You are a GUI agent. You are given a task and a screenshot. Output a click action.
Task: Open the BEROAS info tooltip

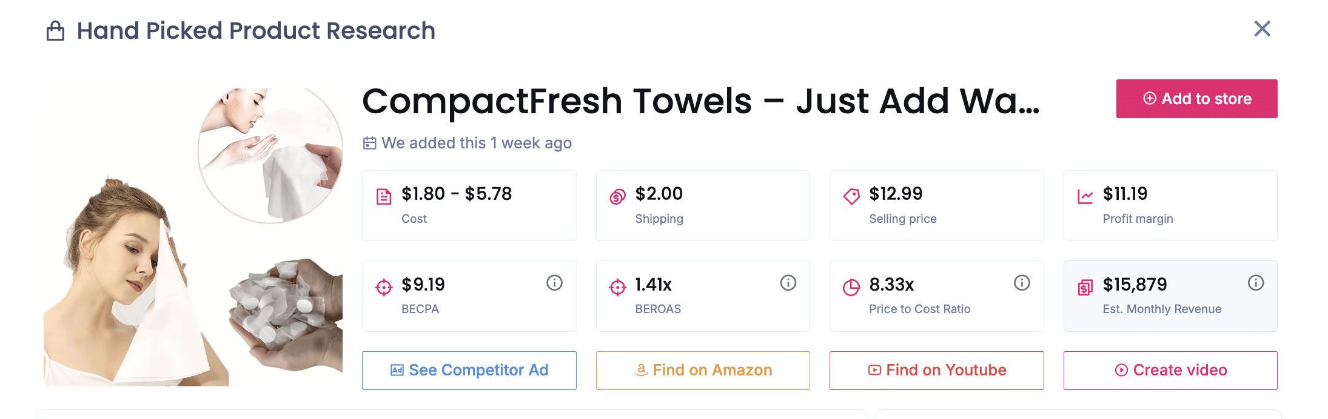(787, 282)
